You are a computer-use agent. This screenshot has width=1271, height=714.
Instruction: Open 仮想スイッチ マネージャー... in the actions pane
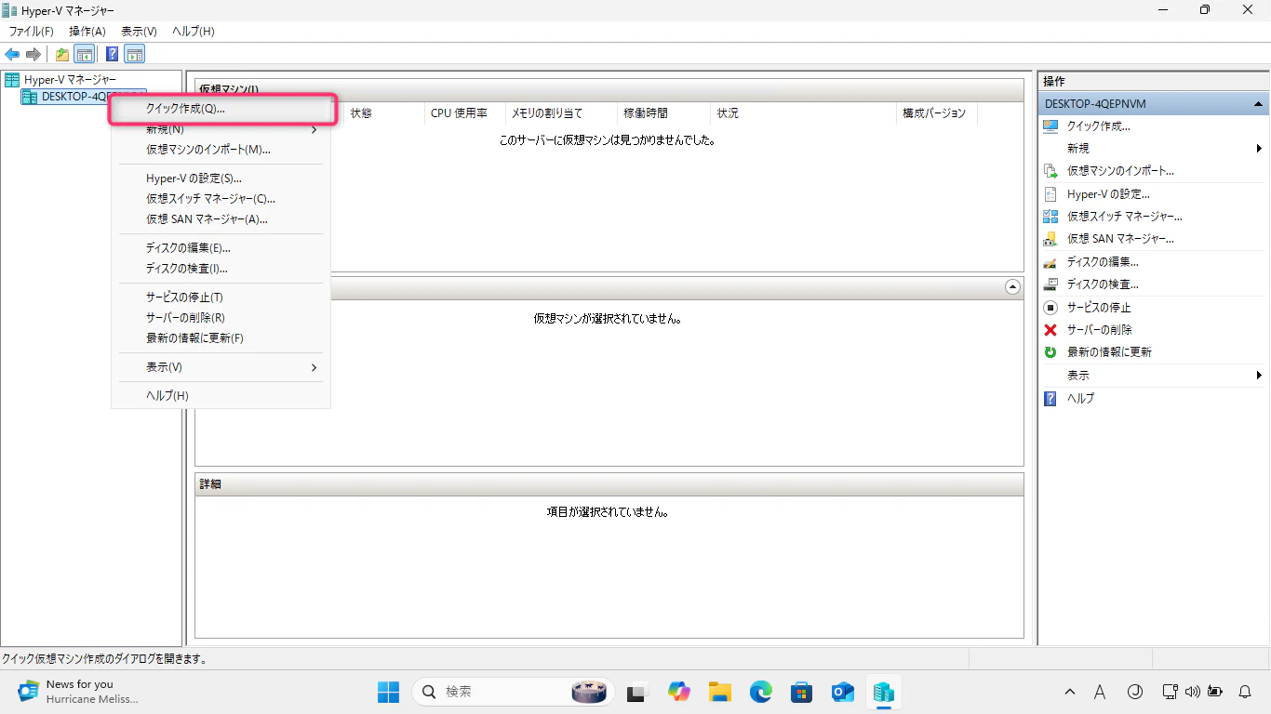(1124, 217)
